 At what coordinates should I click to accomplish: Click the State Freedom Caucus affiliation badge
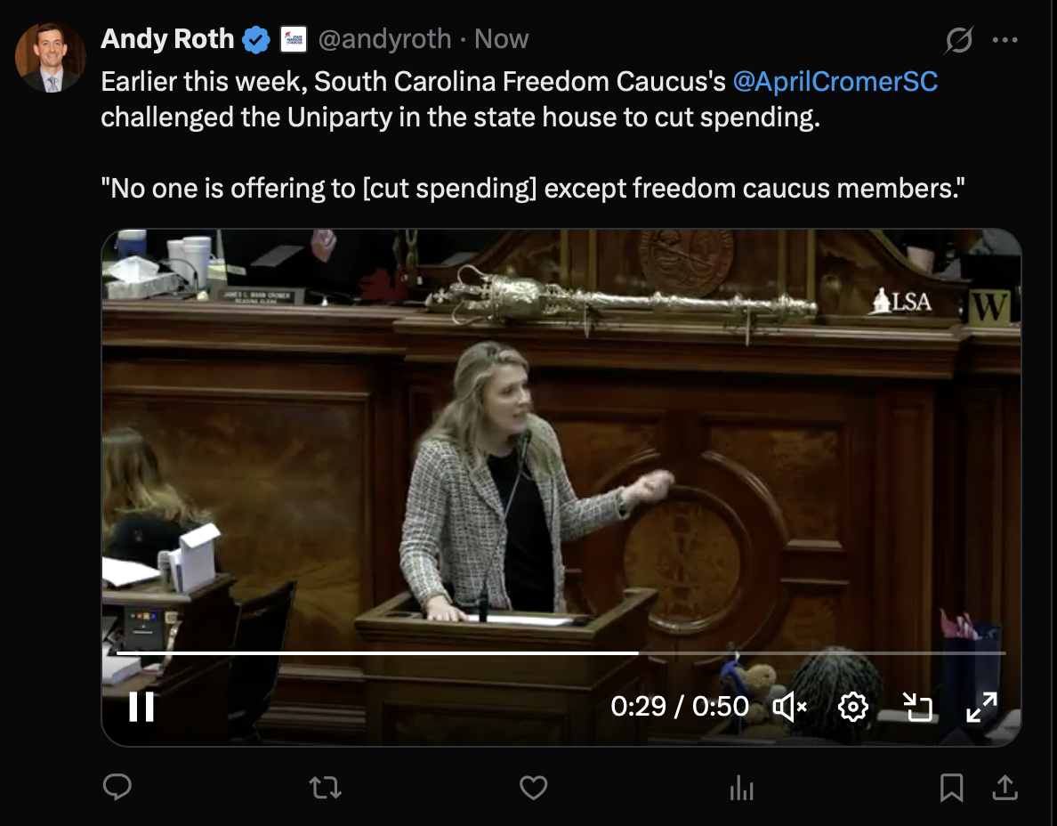click(294, 39)
